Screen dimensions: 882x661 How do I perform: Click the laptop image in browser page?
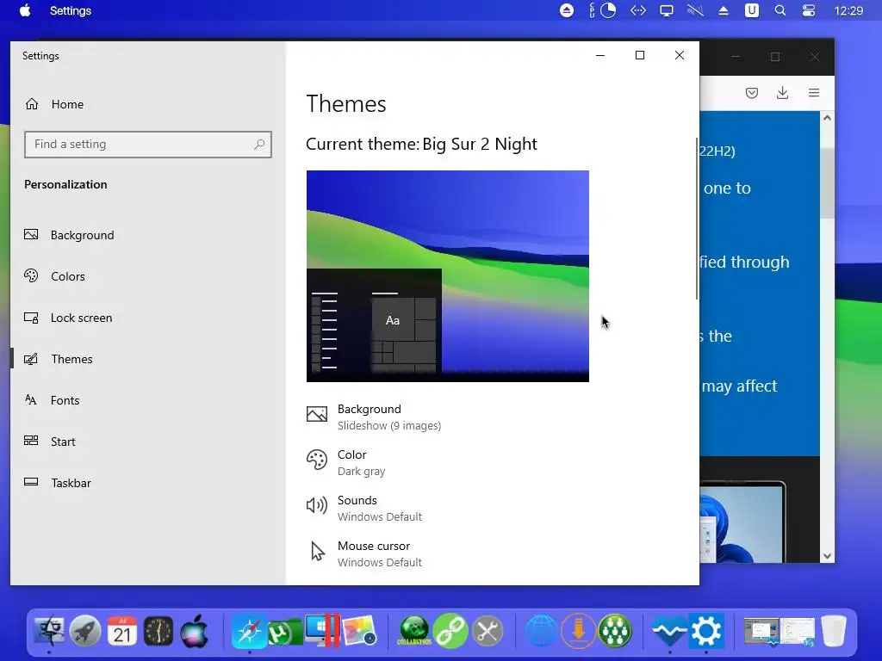(x=742, y=522)
